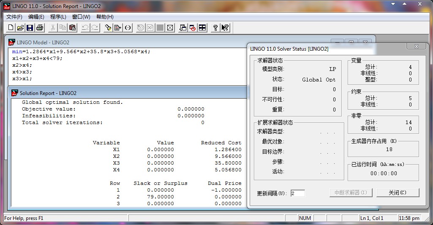The height and width of the screenshot is (225, 433).
Task: Click the Copy icon in toolbar
Action: click(x=63, y=27)
